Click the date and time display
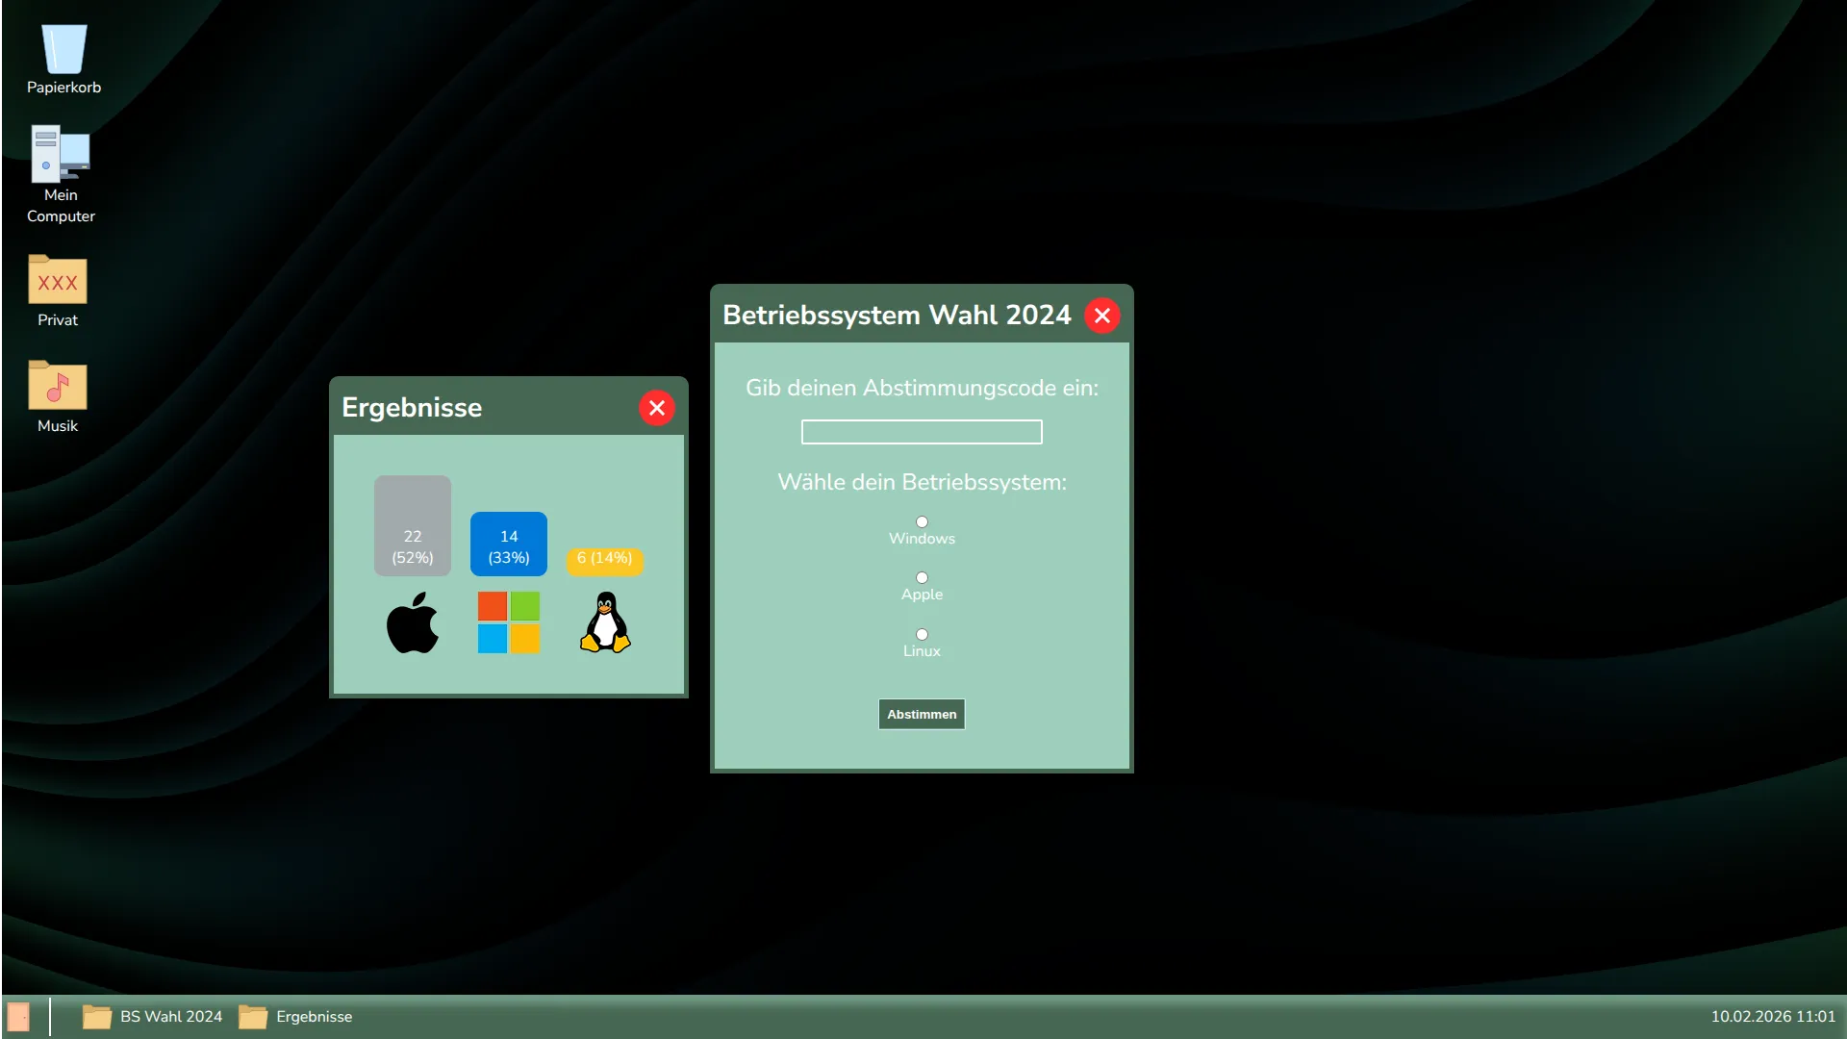The height and width of the screenshot is (1039, 1847). coord(1773,1016)
